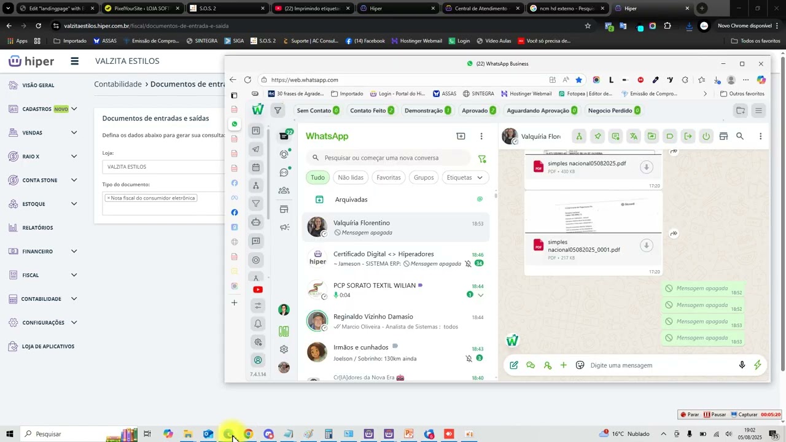This screenshot has width=786, height=442.
Task: Remove the Nota fiscal do consumidor eletrônica tag
Action: tap(108, 198)
